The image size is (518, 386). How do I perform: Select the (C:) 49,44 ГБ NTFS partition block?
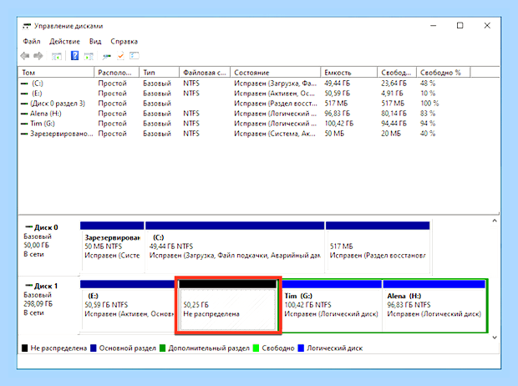tap(235, 247)
